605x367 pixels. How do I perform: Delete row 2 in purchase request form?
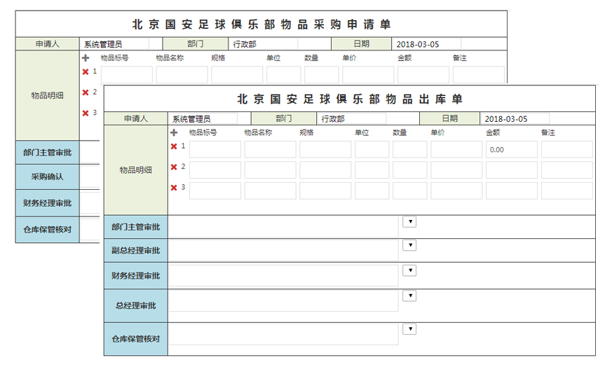tap(86, 92)
